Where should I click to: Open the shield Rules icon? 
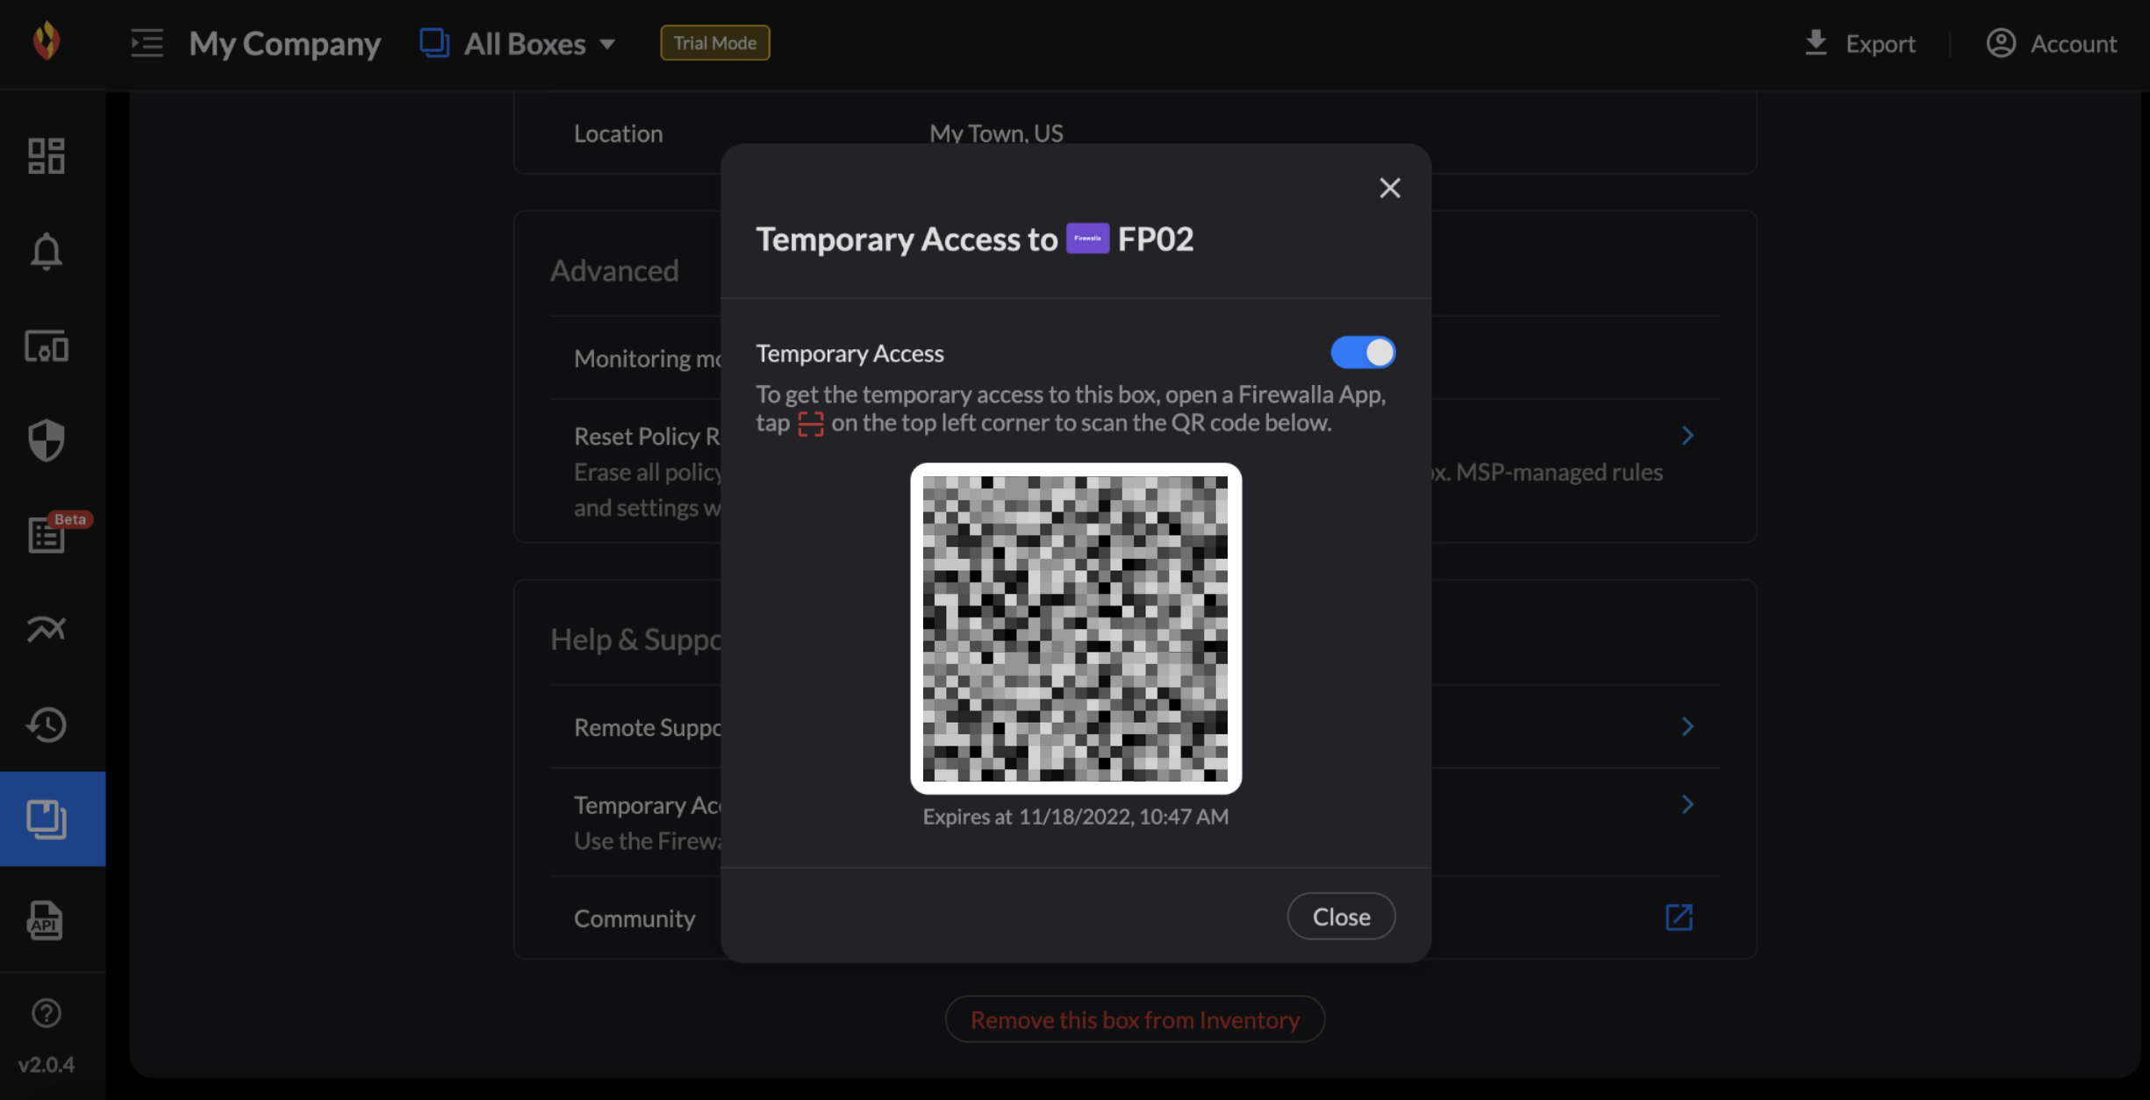coord(47,440)
